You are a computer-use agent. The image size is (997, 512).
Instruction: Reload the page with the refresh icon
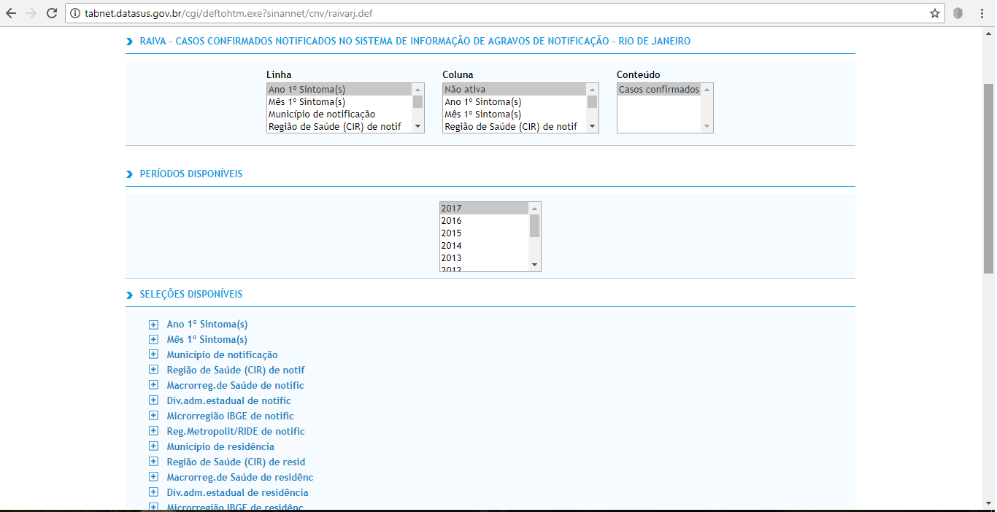click(51, 13)
